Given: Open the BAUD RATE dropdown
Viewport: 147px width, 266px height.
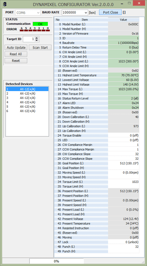Looking at the screenshot, I should (75, 13).
